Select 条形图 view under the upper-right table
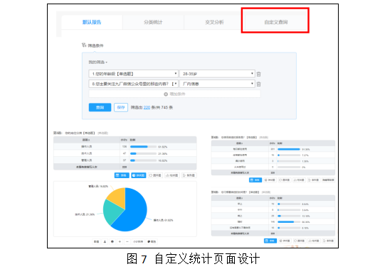This screenshot has height=269, width=375. click(x=314, y=180)
